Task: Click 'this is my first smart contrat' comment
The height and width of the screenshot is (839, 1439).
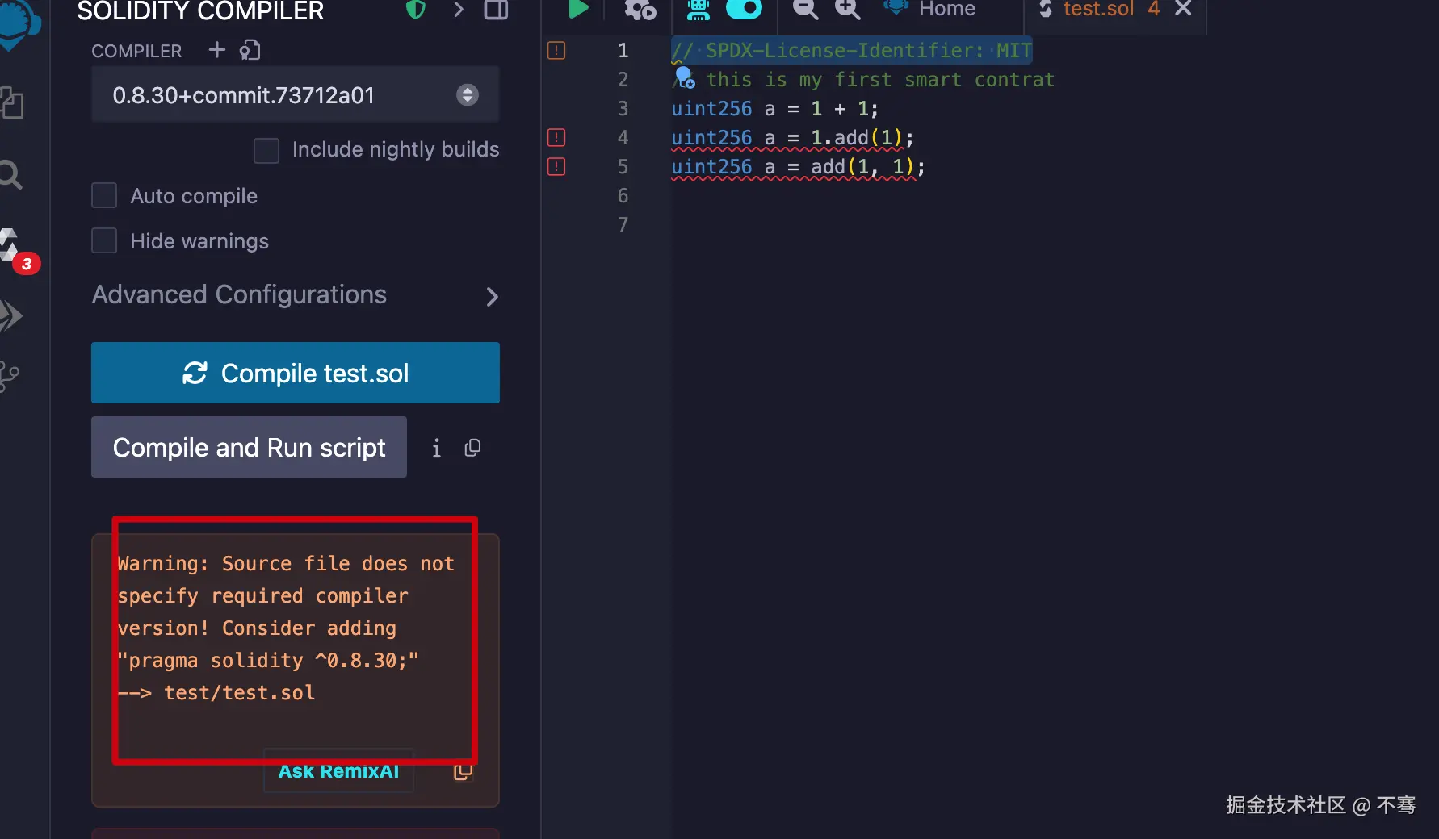Action: pyautogui.click(x=881, y=79)
